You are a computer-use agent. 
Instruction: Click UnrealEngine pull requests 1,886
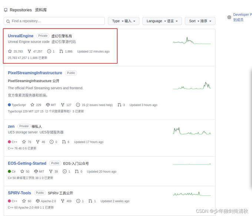click(66, 51)
